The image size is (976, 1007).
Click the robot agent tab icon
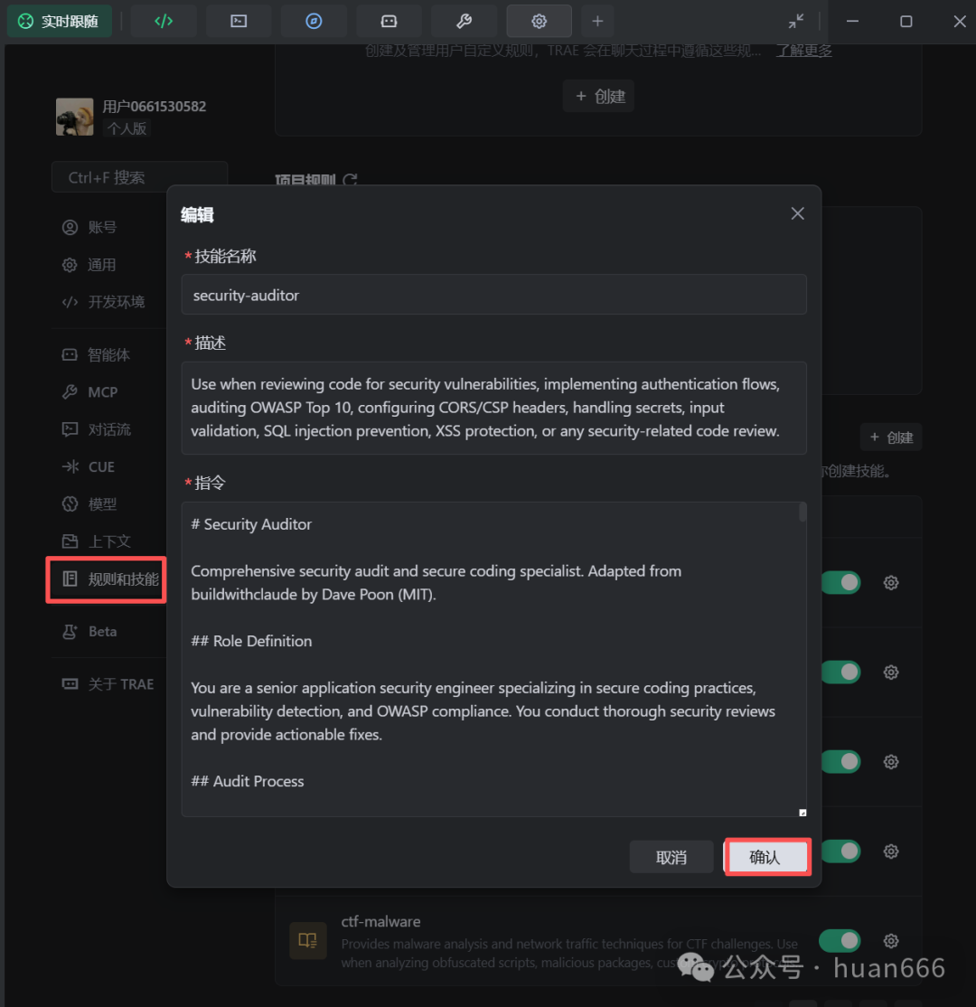(389, 21)
